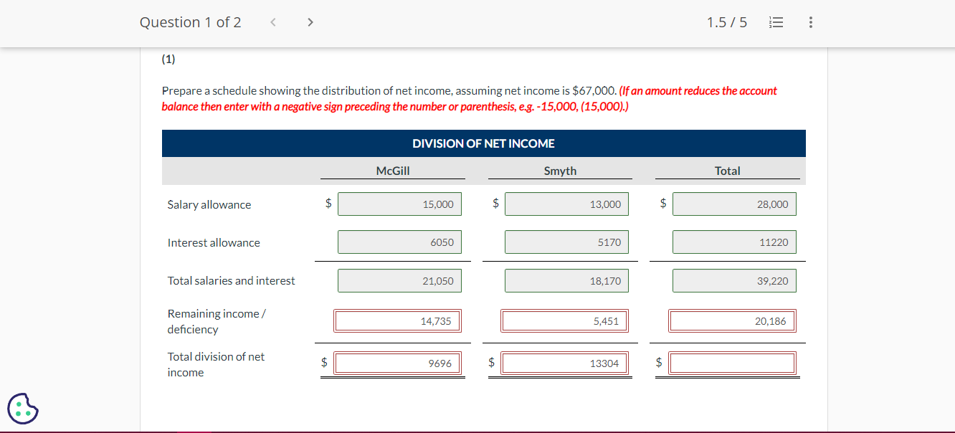Screen dimensions: 955x433
Task: Select McGill remaining income field showing 14,735
Action: (399, 320)
